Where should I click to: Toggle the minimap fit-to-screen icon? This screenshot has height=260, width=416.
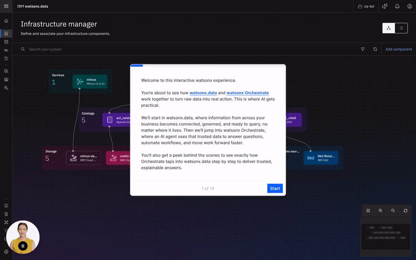tap(405, 210)
